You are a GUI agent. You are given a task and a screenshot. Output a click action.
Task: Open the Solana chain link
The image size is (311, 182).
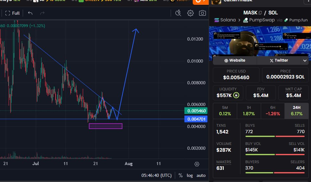click(225, 20)
